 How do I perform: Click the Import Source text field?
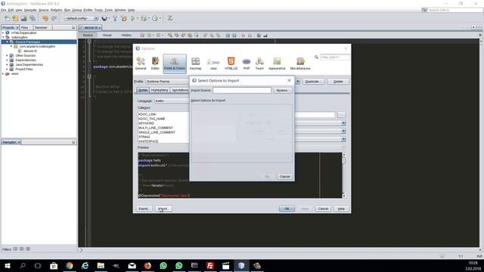(242, 91)
